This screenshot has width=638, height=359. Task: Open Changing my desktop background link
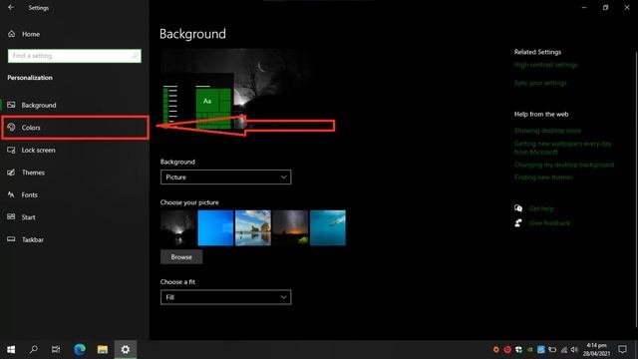(x=564, y=165)
